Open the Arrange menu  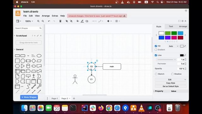46,16
